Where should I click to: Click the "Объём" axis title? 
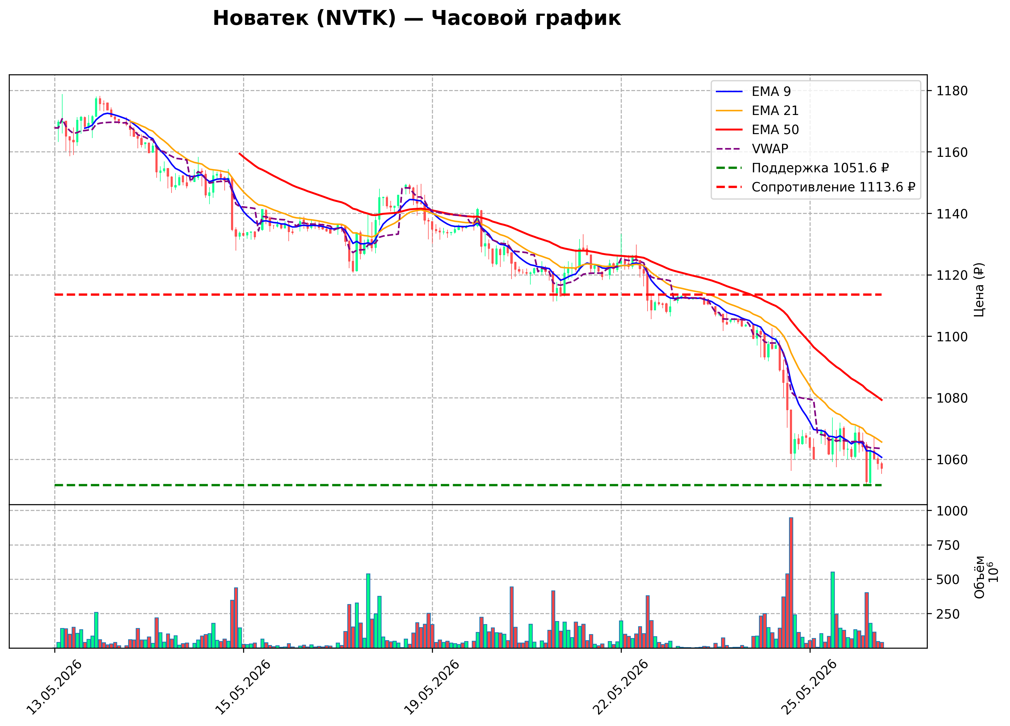coord(979,577)
